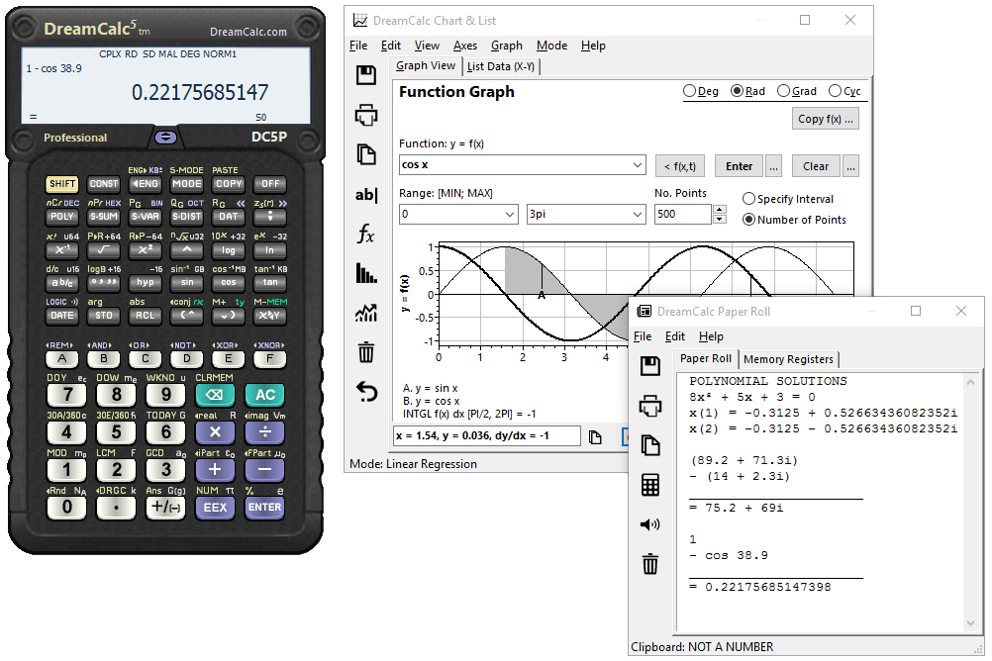Image resolution: width=992 pixels, height=661 pixels.
Task: Open the Axes menu
Action: (x=465, y=46)
